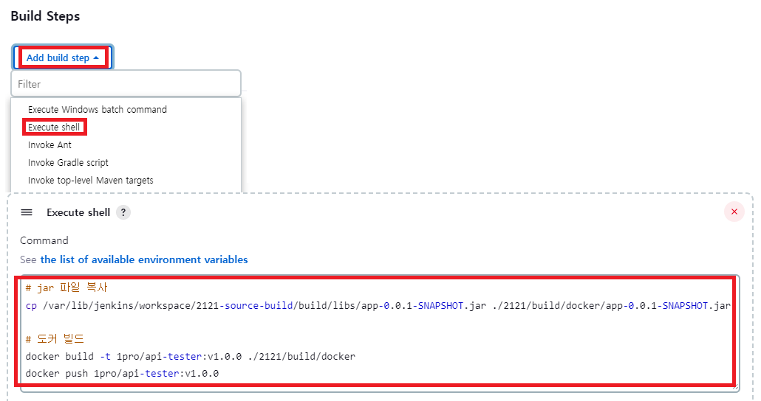The image size is (761, 401).
Task: Grab the Execute shell drag handle icon
Action: click(x=27, y=212)
